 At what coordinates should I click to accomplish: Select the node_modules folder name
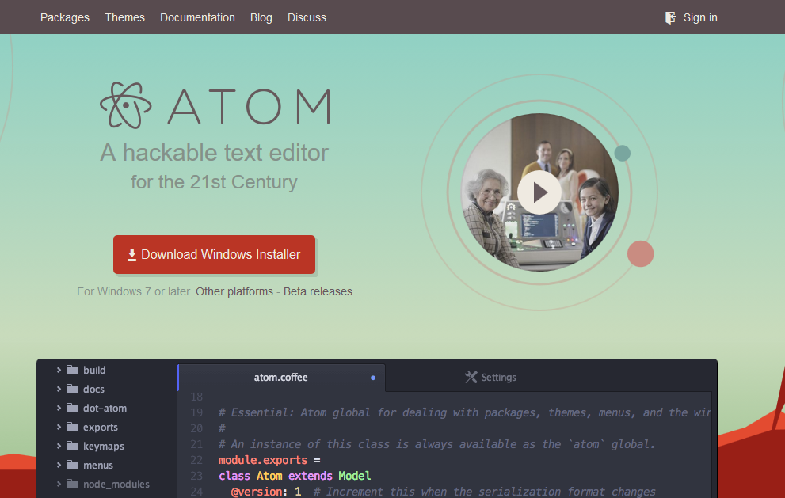tap(116, 484)
